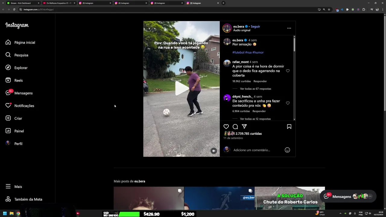Image resolution: width=386 pixels, height=217 pixels.
Task: Click the Instagram logo
Action: coord(17,25)
